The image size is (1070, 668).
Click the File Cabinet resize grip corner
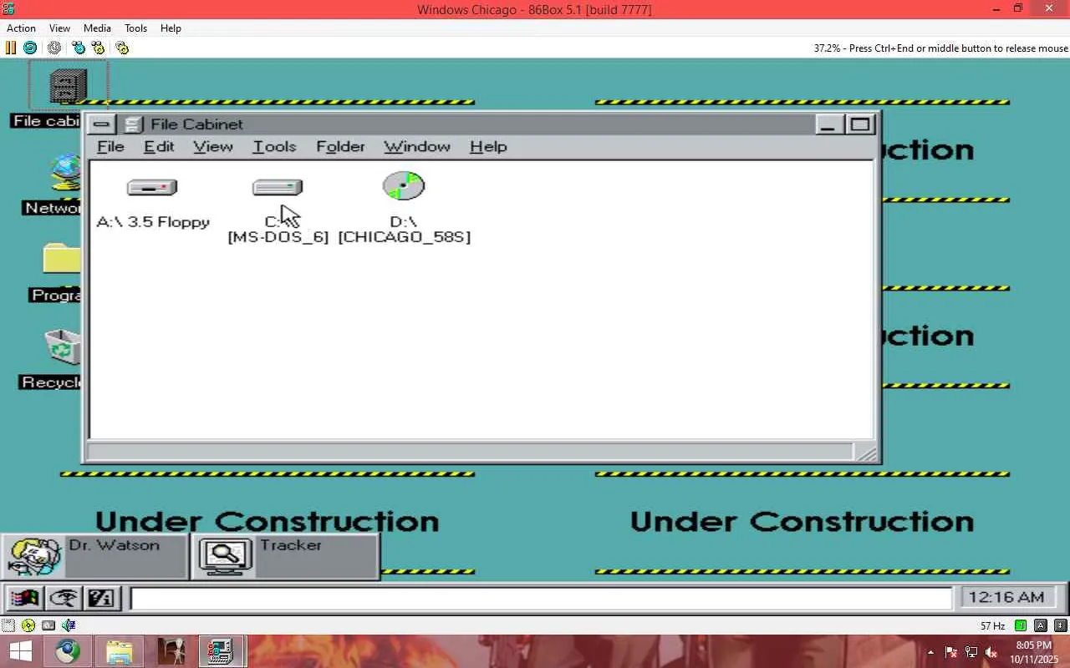coord(867,453)
